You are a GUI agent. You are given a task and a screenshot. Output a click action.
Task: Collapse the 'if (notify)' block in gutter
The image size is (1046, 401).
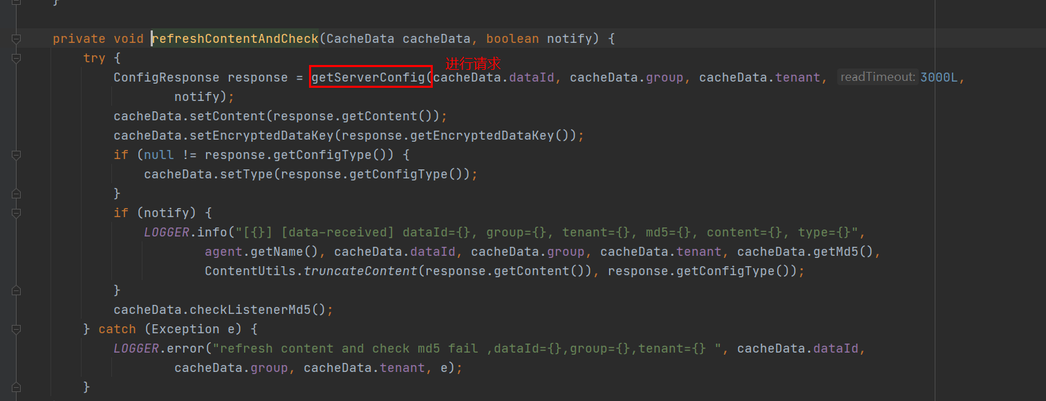[x=17, y=213]
